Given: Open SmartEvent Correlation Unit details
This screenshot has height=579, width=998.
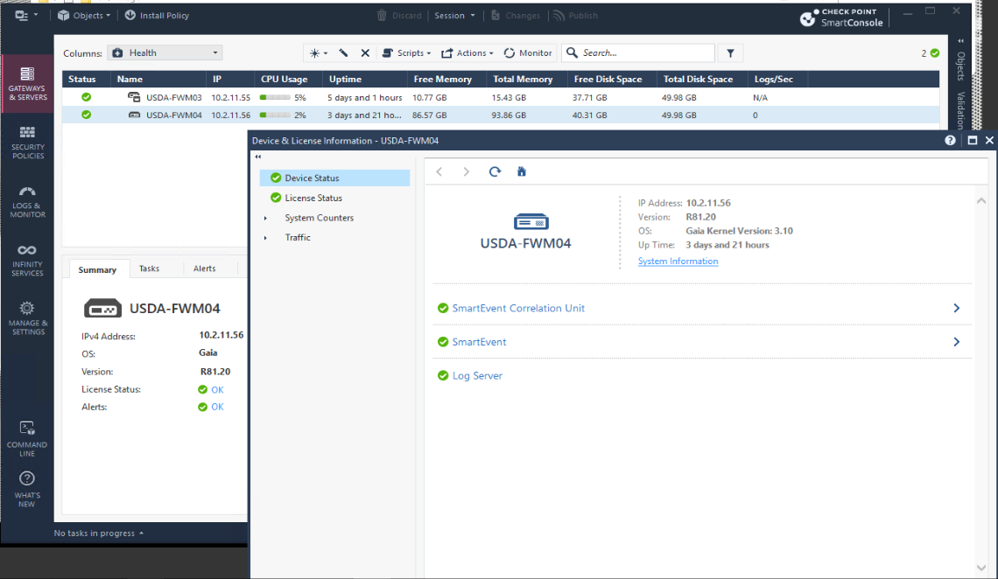Looking at the screenshot, I should pos(518,308).
